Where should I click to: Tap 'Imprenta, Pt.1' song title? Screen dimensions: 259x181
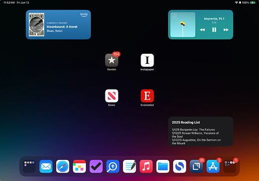pos(214,19)
